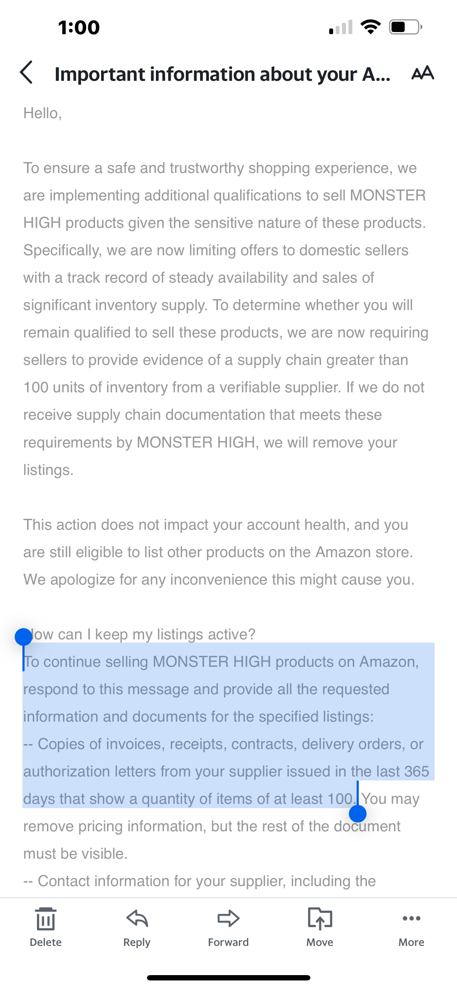The image size is (457, 989).
Task: Tap the 1:00 status bar clock
Action: coord(79,27)
